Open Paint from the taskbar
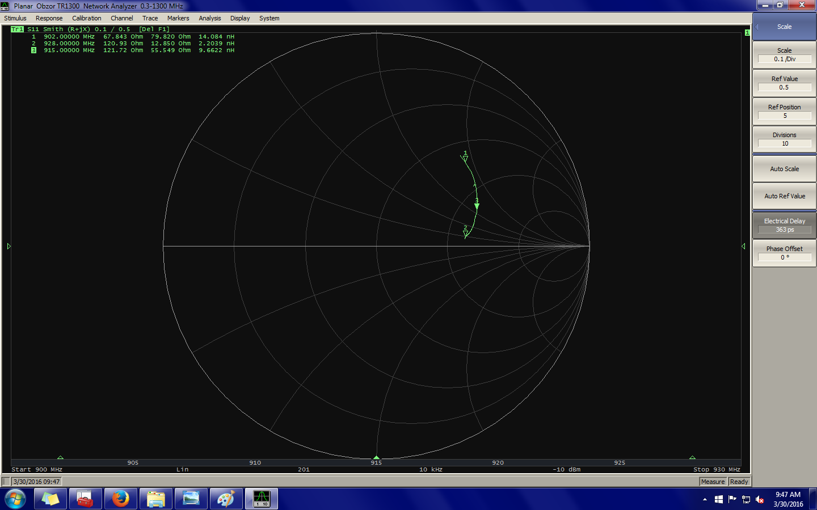 [226, 499]
